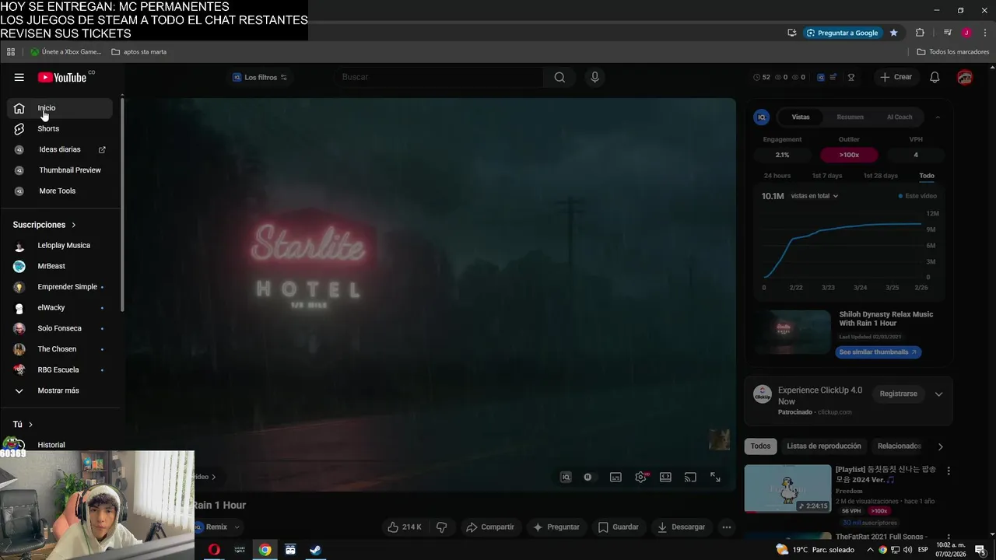Screen dimensions: 996x560
Task: Toggle subtitles in player
Action: (615, 477)
